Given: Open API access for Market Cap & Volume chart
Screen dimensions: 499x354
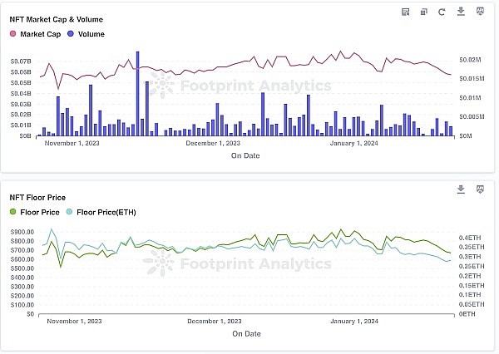Looking at the screenshot, I should click(x=480, y=12).
